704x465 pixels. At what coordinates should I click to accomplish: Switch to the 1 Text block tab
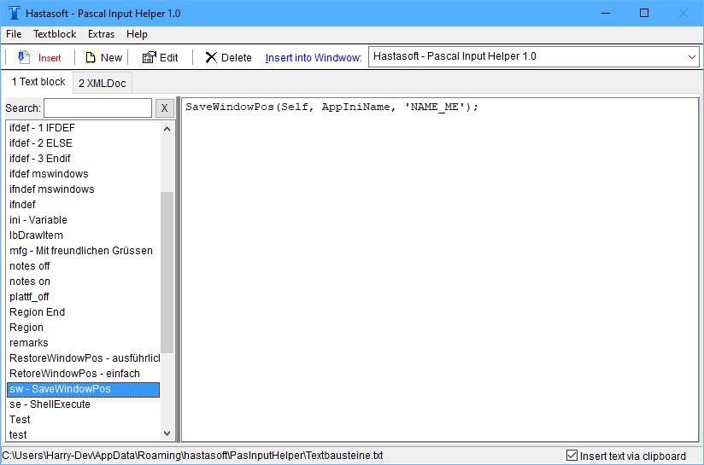[x=38, y=82]
